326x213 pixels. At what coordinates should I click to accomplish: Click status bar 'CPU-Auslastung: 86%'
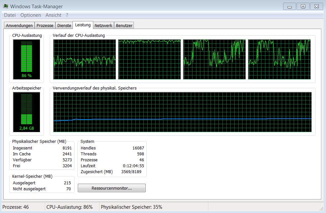[70, 207]
